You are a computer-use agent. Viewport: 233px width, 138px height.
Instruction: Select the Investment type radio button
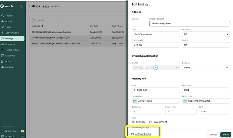point(151,122)
